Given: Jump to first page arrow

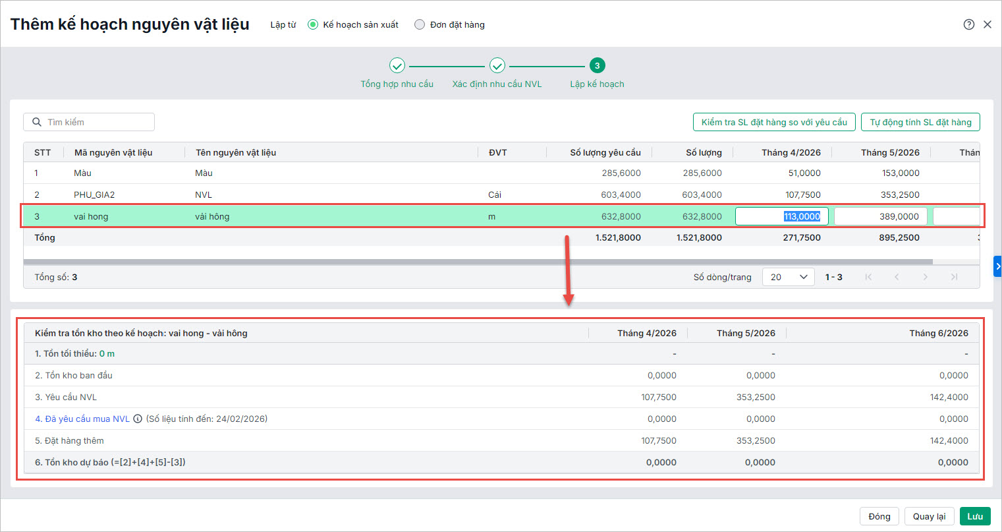Looking at the screenshot, I should coord(868,277).
